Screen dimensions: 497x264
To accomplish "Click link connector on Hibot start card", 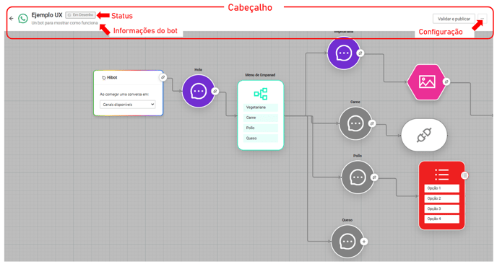I will coord(163,77).
